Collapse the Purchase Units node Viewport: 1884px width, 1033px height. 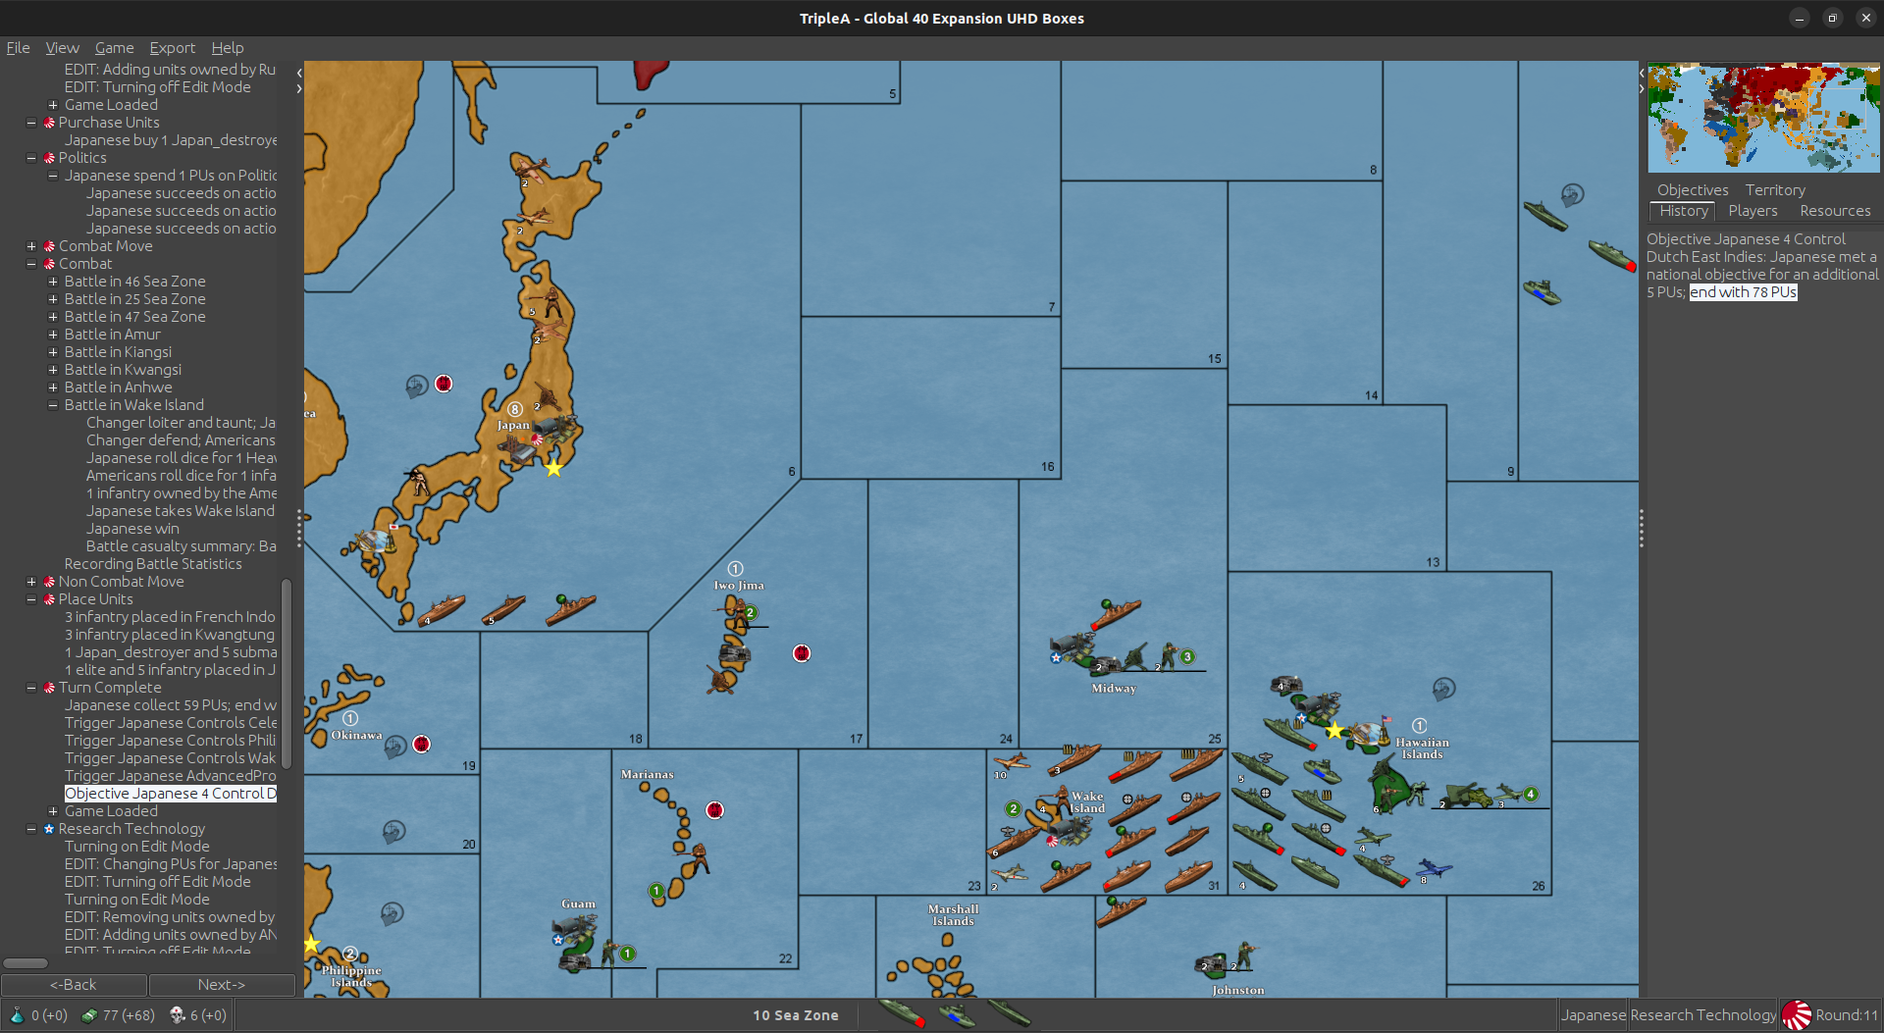click(31, 123)
